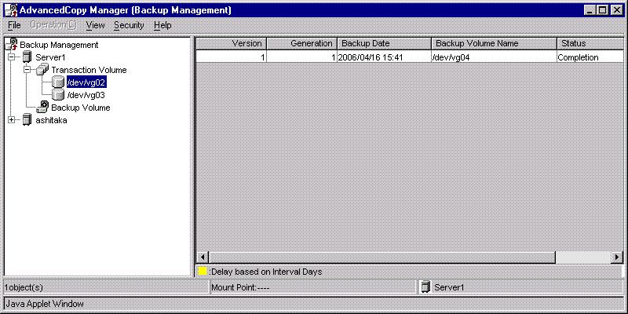Open the Security menu
This screenshot has height=314, width=628.
tap(129, 25)
